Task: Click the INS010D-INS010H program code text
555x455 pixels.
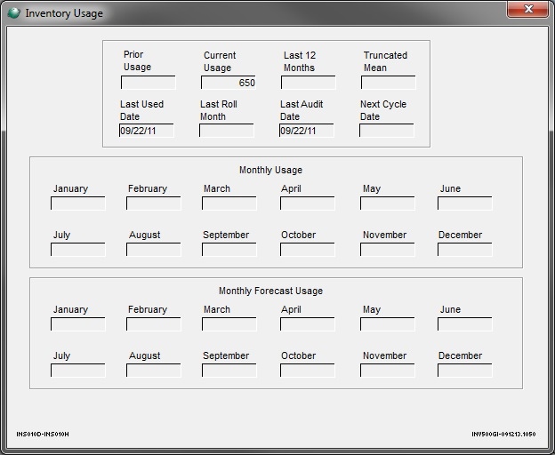Action: (43, 435)
